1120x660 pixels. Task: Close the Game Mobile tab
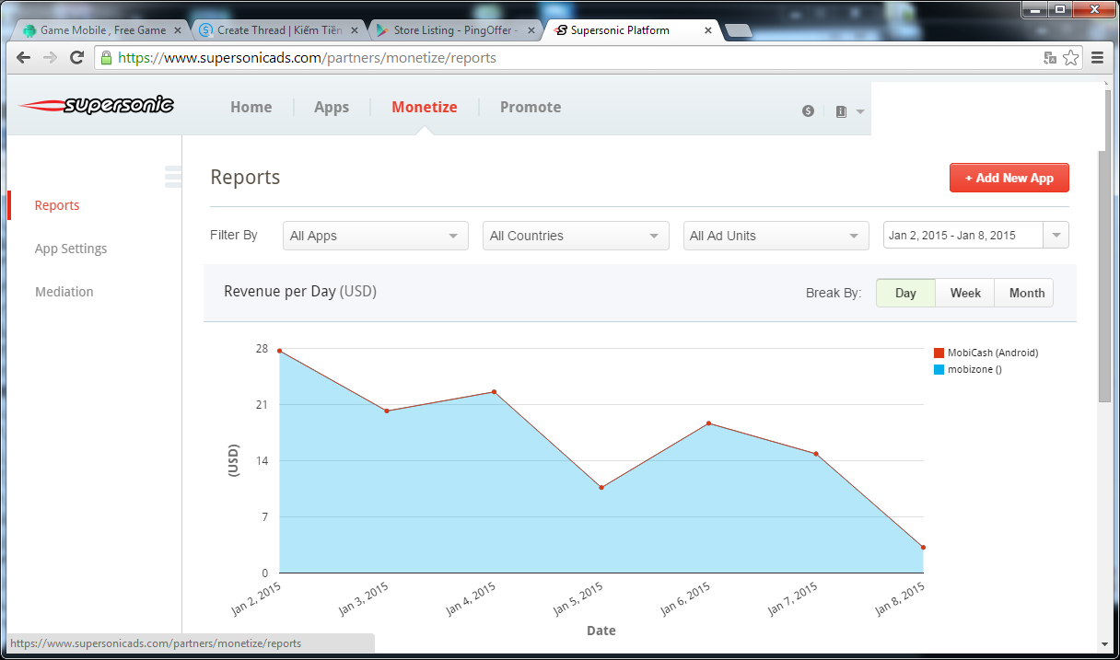178,30
